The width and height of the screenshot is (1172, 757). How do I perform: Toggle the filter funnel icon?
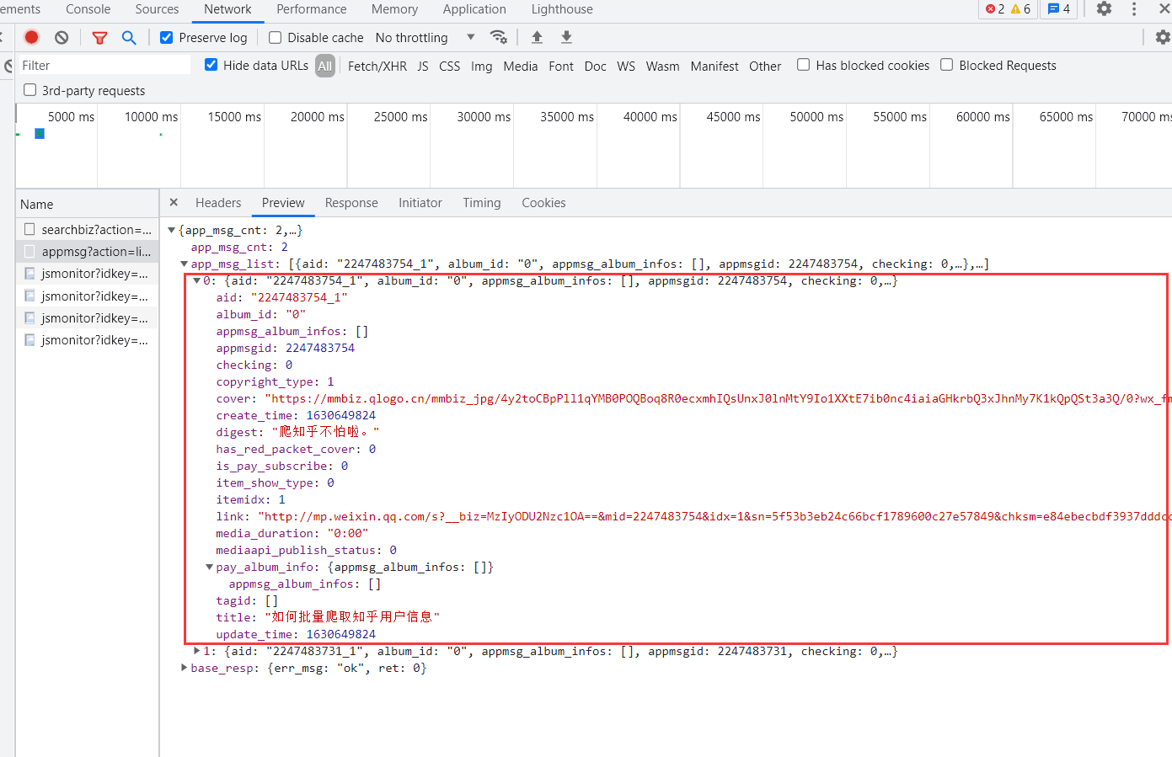(99, 37)
